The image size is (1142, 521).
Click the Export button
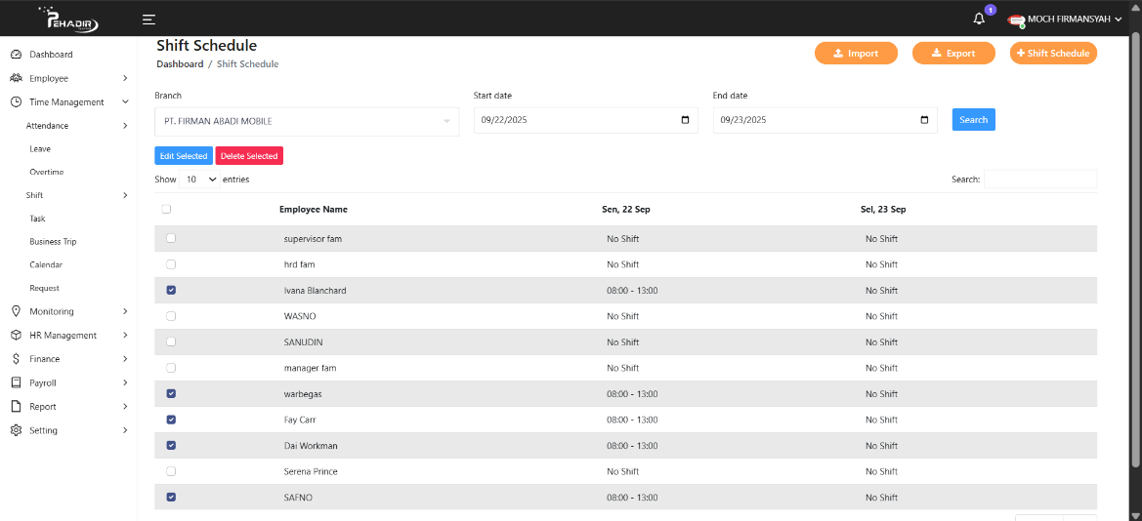click(x=953, y=53)
